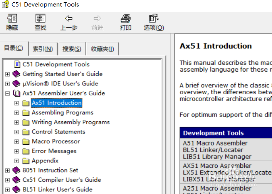Expand the Assembling Programs folder

[17, 113]
